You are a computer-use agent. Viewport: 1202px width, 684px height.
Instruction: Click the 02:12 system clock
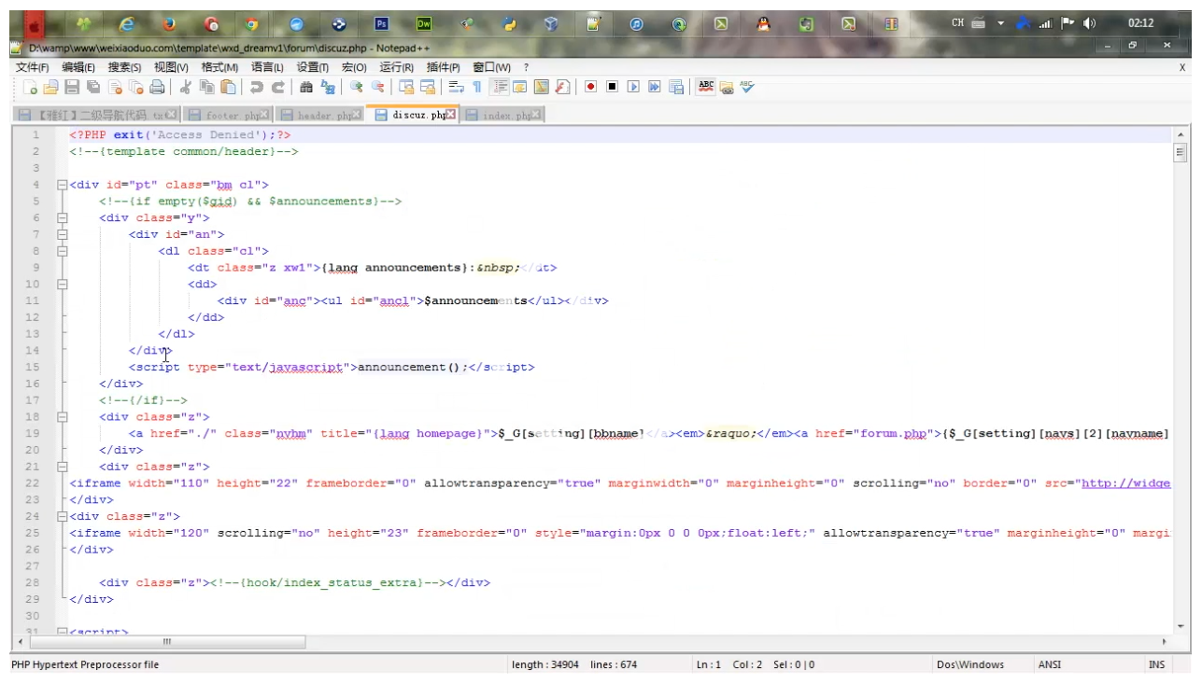(x=1140, y=23)
